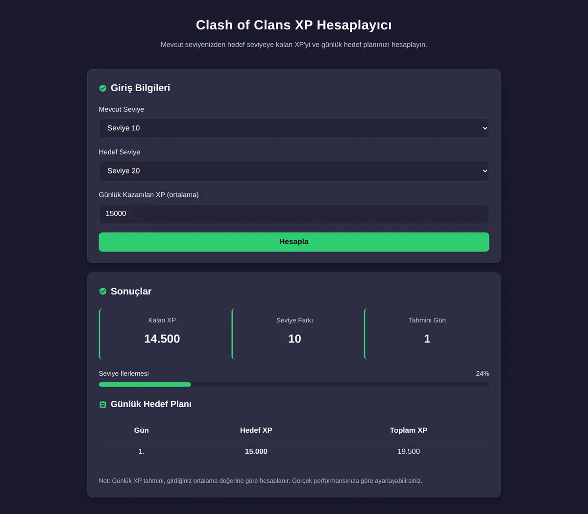Click the Sonuçlar heading text
This screenshot has height=514, width=588.
coord(131,291)
